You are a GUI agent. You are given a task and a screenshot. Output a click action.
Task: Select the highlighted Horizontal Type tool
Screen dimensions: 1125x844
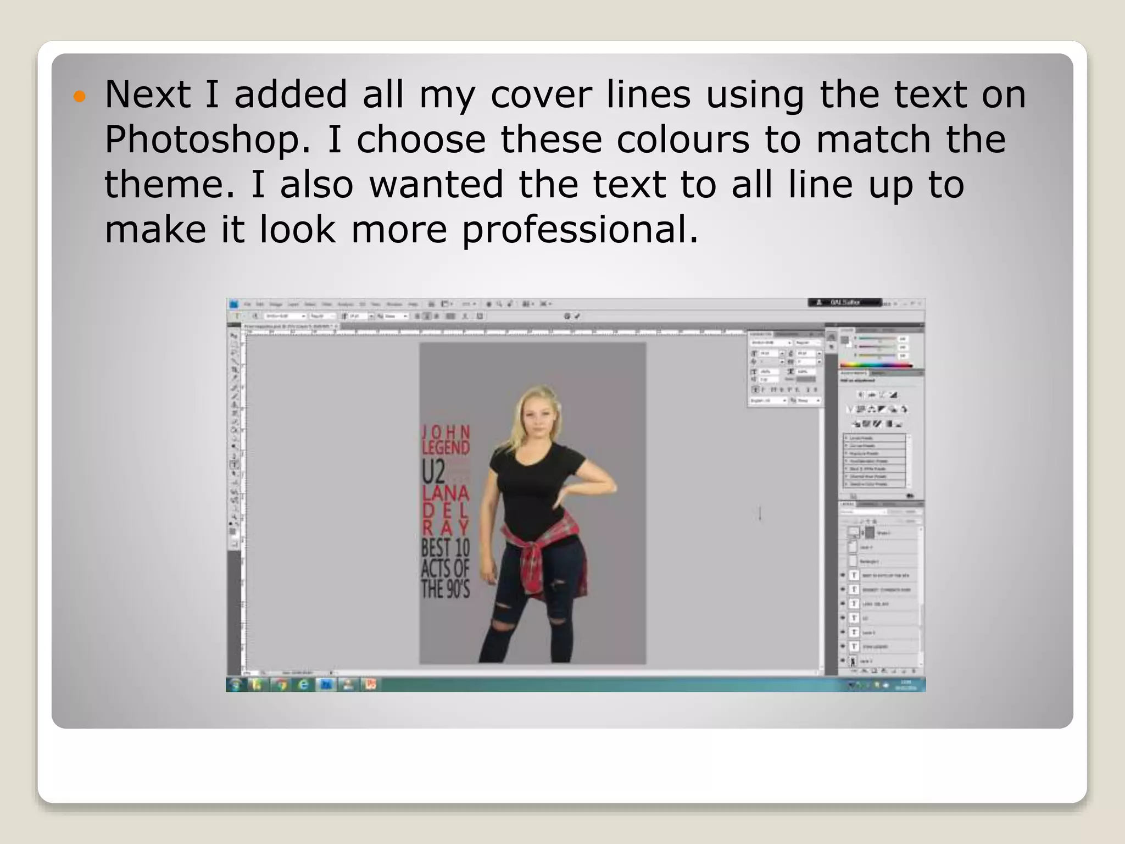(234, 464)
